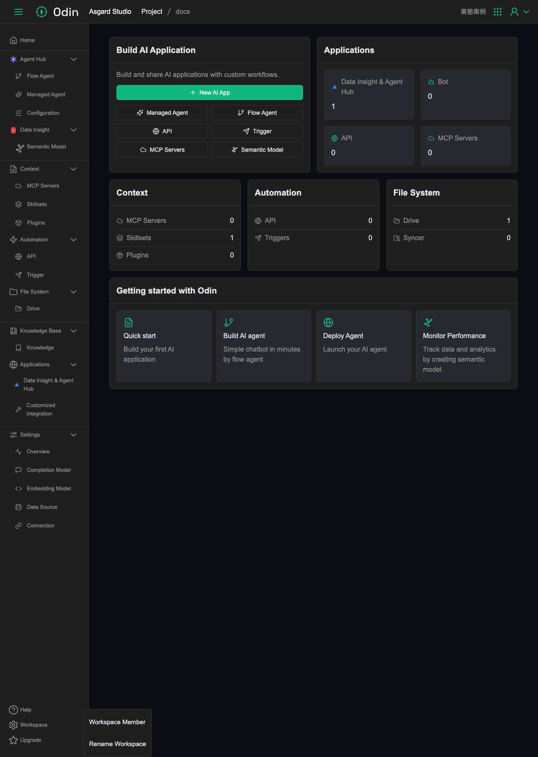Click the Embedding Model code icon
Viewport: 538px width, 757px height.
coord(18,489)
